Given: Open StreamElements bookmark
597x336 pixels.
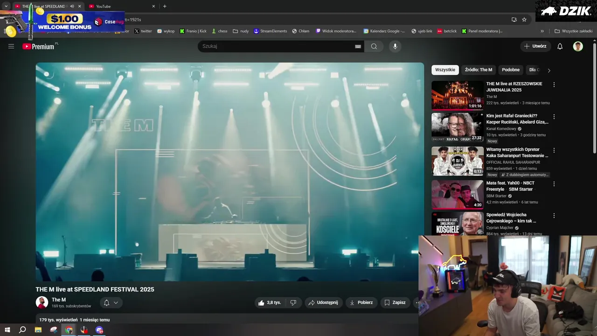Looking at the screenshot, I should coord(270,31).
